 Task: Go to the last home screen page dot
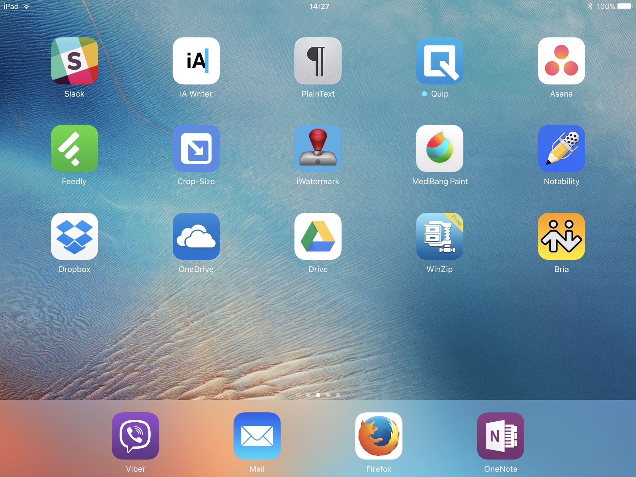coord(338,395)
